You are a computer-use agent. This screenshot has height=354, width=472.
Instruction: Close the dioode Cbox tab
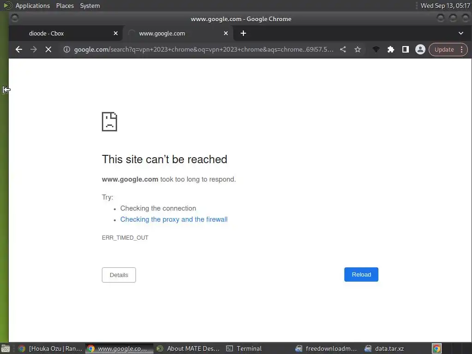[x=116, y=33]
